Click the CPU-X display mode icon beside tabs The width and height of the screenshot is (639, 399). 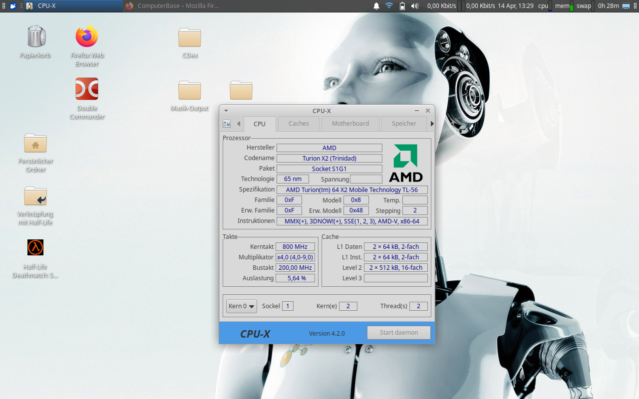[226, 123]
